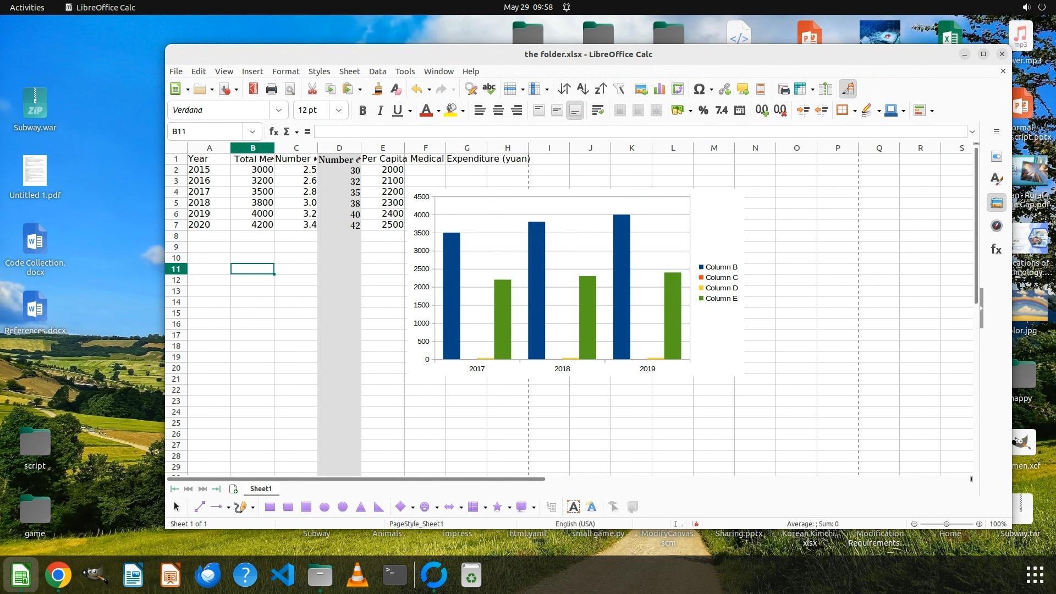Open the Data menu
1056x594 pixels.
coord(377,71)
